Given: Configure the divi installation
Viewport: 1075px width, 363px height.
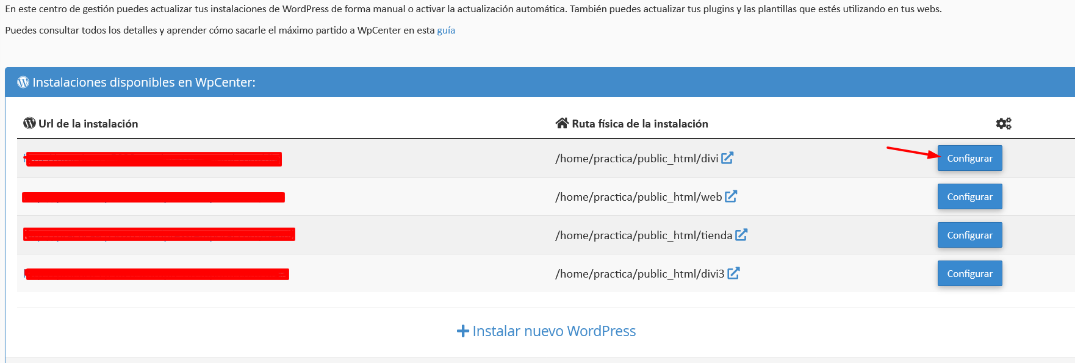Looking at the screenshot, I should click(969, 158).
